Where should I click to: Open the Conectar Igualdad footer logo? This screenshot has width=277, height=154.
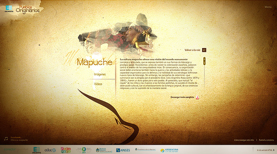tap(16, 150)
